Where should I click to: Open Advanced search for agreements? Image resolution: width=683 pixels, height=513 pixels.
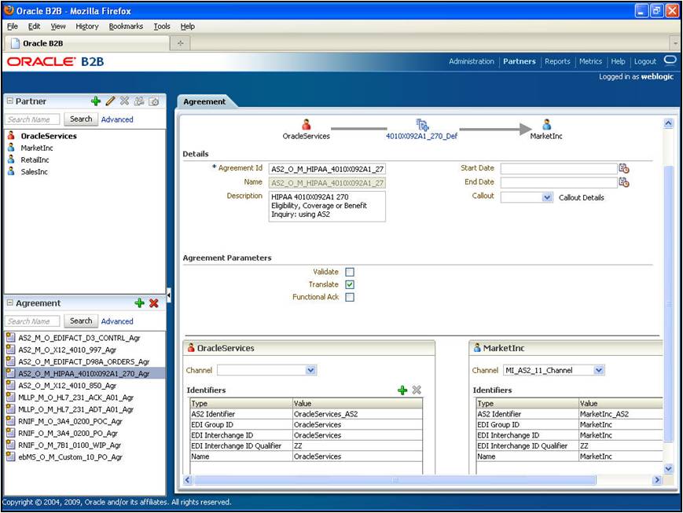click(117, 321)
